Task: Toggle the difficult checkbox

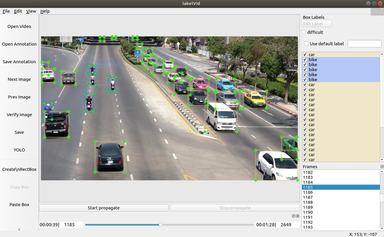Action: [x=304, y=32]
